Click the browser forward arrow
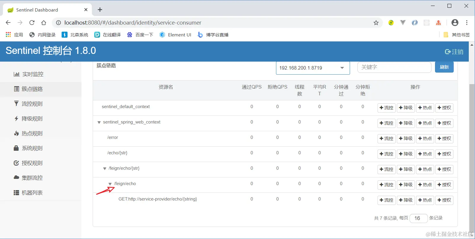This screenshot has height=239, width=475. [20, 23]
